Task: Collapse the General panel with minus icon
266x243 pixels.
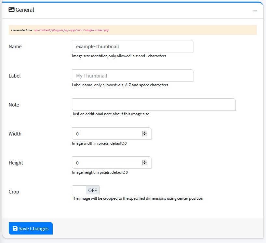Action: pos(255,11)
